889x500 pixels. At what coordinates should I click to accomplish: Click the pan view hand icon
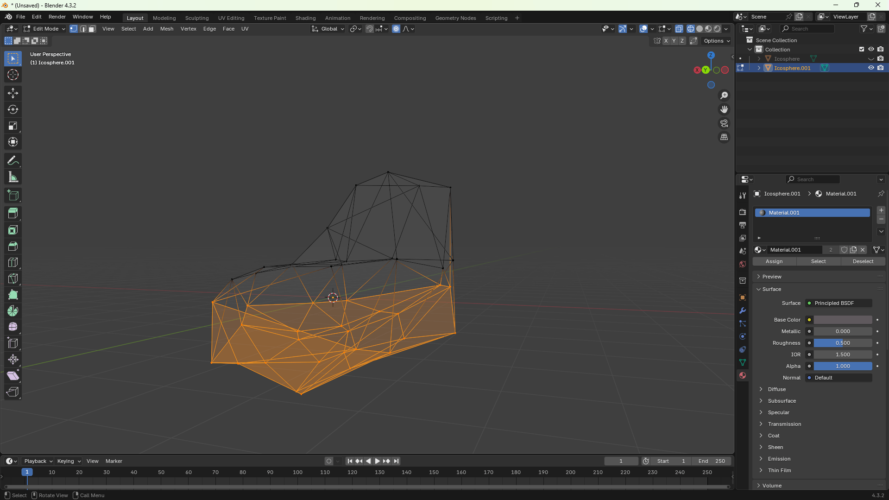(x=724, y=109)
